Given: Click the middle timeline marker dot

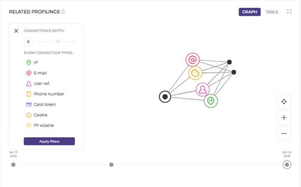Looking at the screenshot, I should point(111,164).
